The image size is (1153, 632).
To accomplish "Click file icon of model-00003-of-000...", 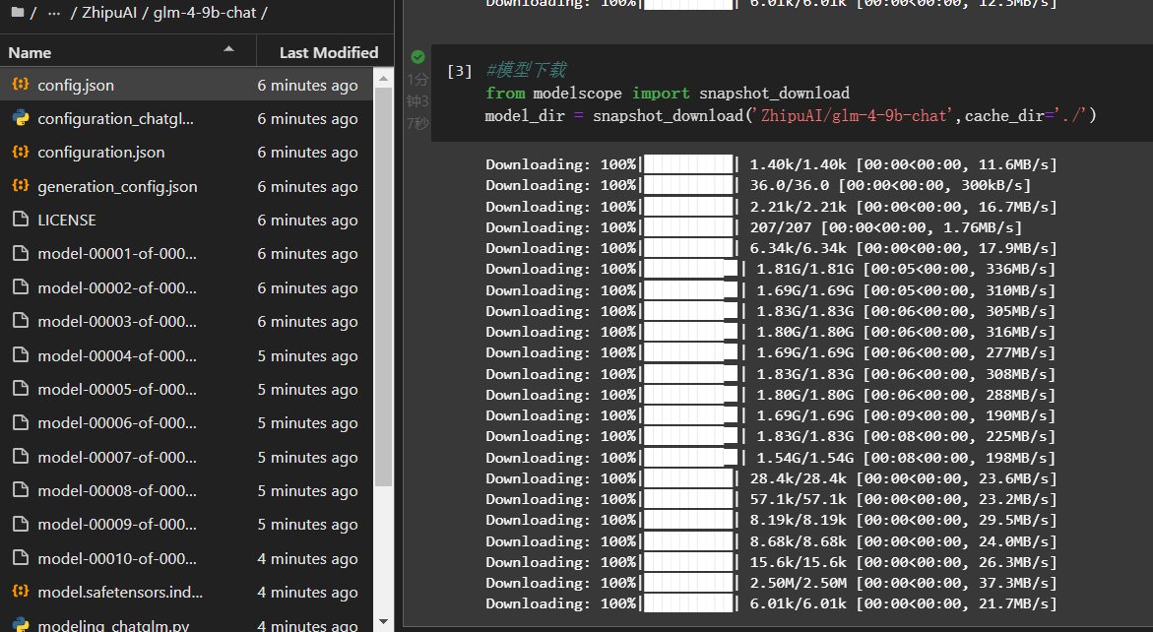I will click(x=21, y=321).
